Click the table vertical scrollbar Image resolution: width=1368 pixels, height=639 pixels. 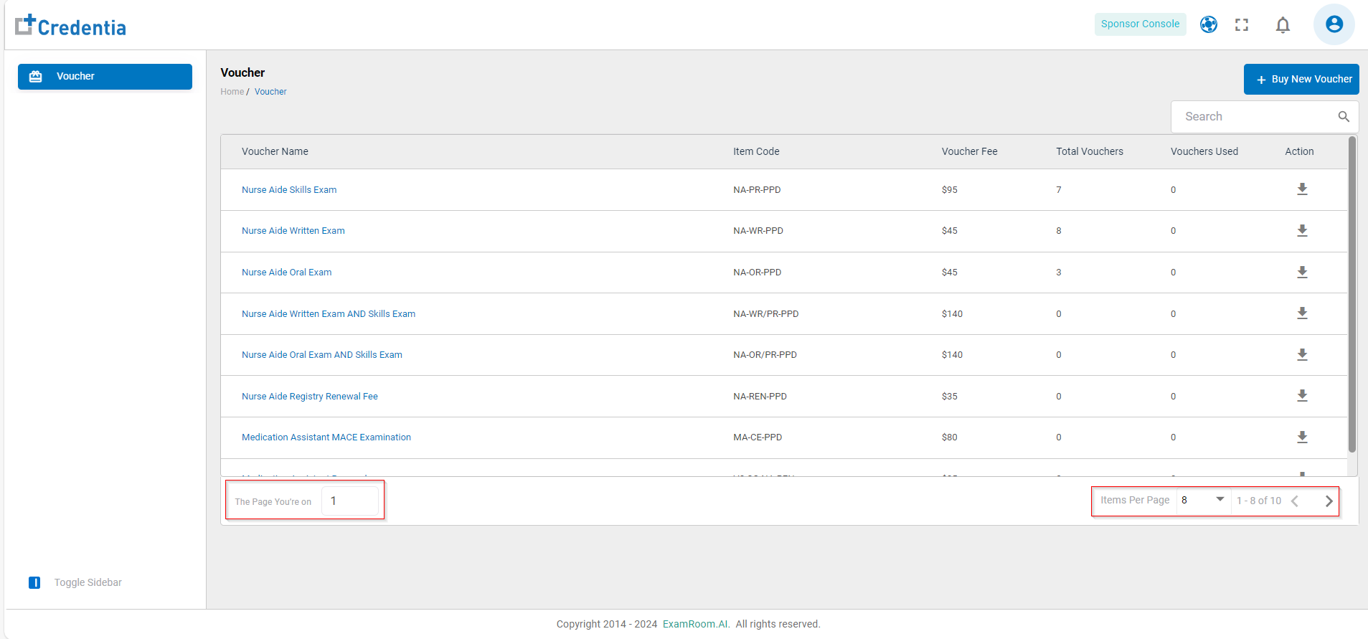1352,294
